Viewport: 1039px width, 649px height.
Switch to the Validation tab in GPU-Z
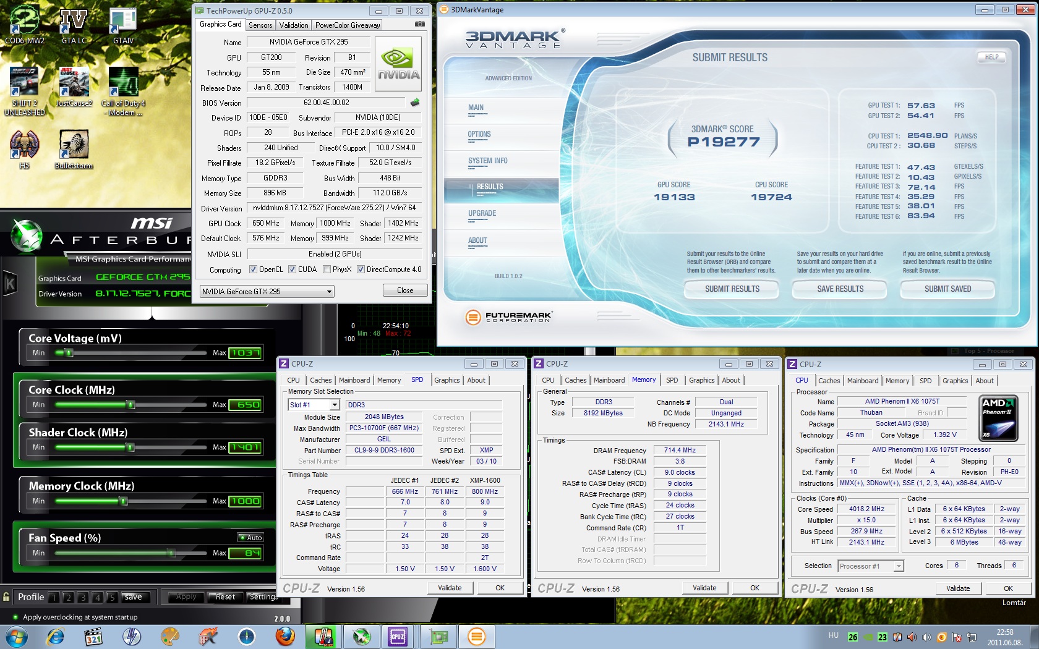pyautogui.click(x=294, y=25)
